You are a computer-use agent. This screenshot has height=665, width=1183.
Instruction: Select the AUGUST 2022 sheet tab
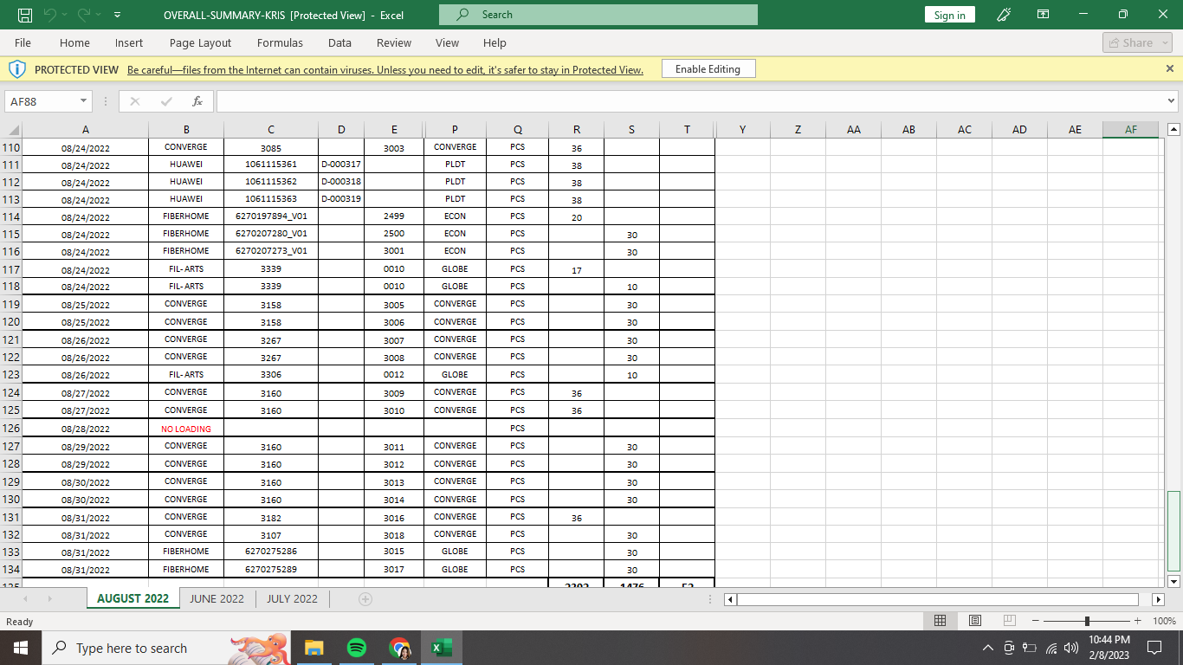click(x=133, y=598)
